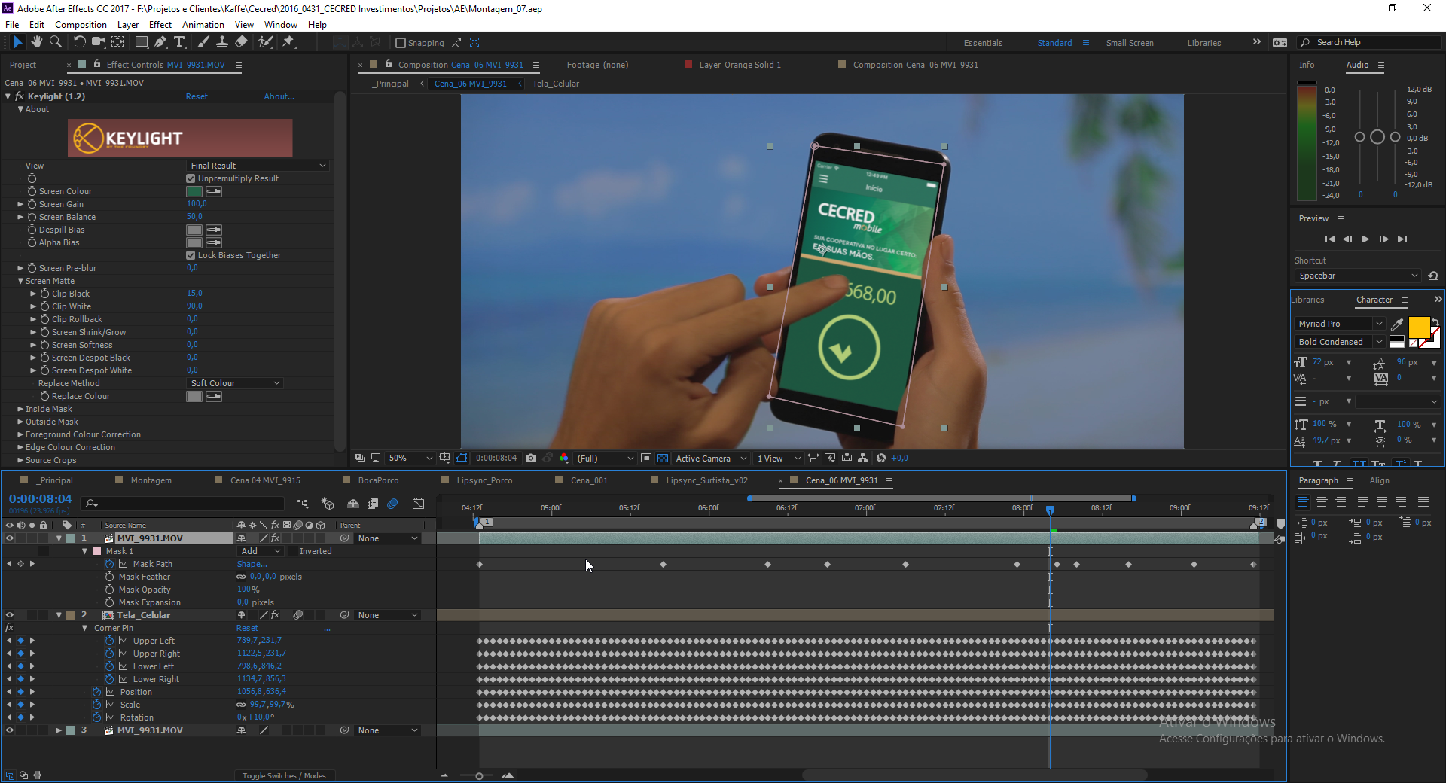Screen dimensions: 1446x783
Task: Hide layer 3 MVI_9931.MOV
Action: (x=10, y=730)
